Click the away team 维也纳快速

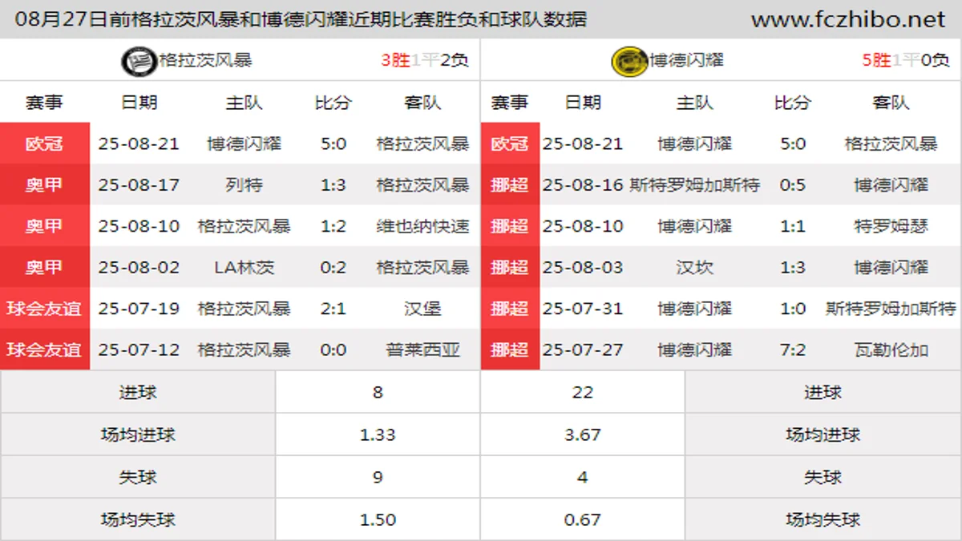(x=422, y=226)
